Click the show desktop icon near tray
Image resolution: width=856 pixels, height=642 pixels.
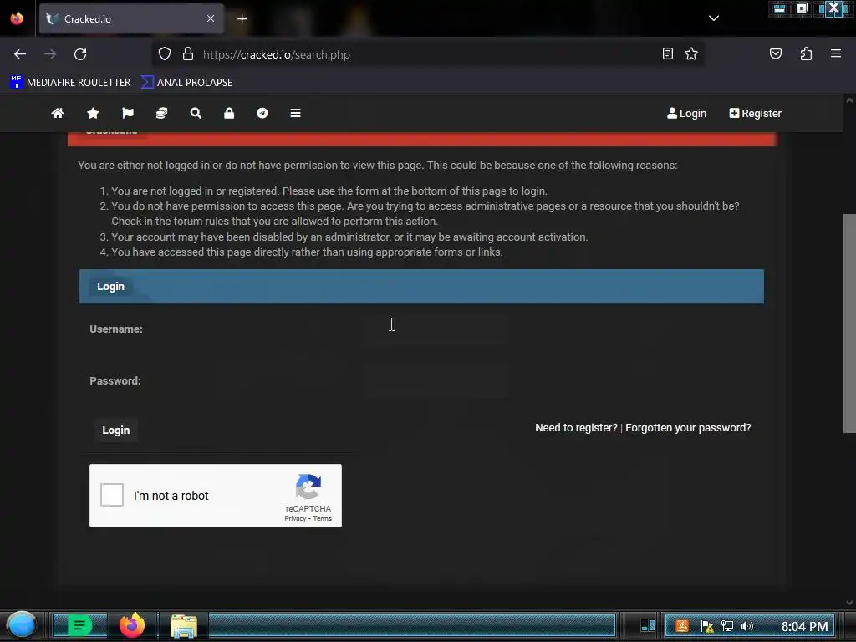648,625
